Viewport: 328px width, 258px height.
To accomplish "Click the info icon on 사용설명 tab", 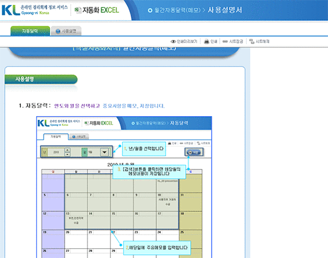I will pos(58,31).
